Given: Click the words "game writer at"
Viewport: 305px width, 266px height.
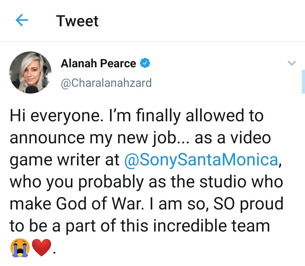Looking at the screenshot, I should pos(65,160).
